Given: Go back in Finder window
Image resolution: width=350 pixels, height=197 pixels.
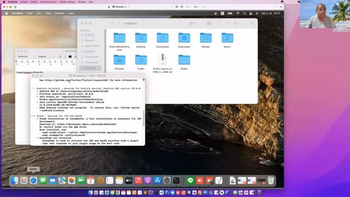Looking at the screenshot, I should (112, 23).
